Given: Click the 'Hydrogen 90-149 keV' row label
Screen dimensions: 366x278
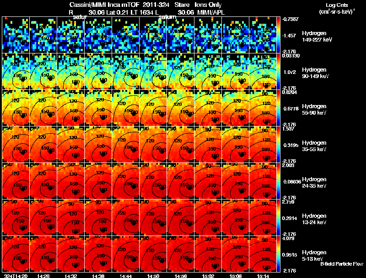Looking at the screenshot, I should 315,73.
